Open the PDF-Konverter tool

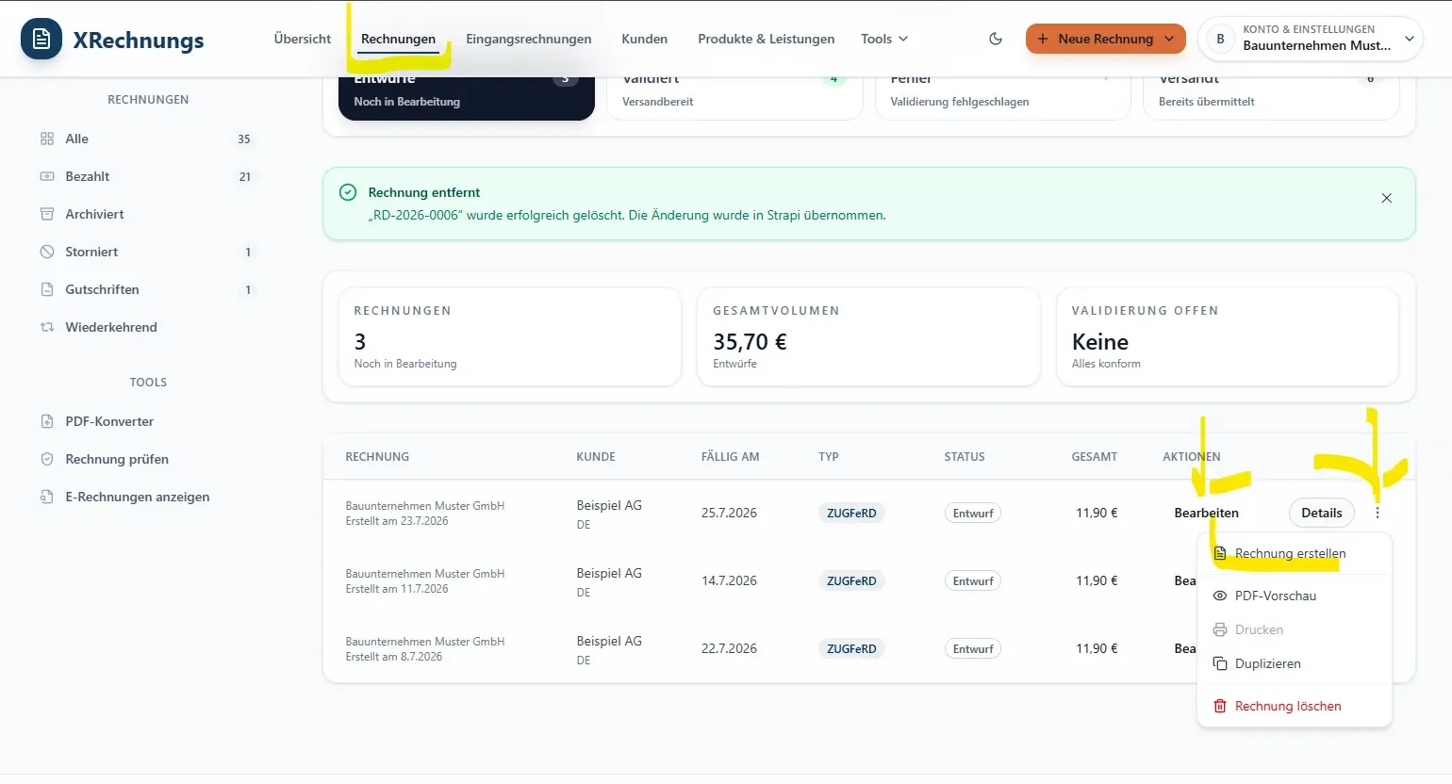pyautogui.click(x=148, y=421)
